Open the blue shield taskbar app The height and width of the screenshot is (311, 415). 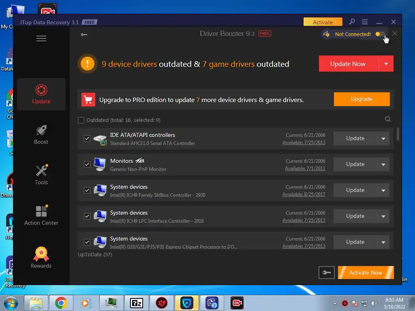click(187, 303)
